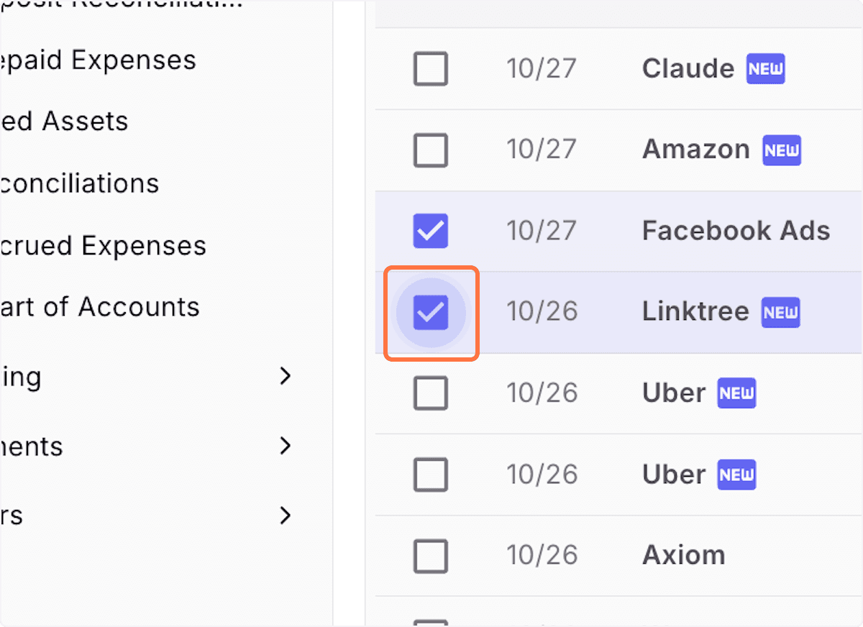Open Accrued Expenses from the sidebar
This screenshot has height=627, width=863.
102,245
